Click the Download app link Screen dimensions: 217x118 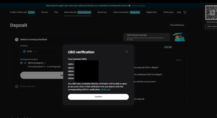pyautogui.click(x=138, y=6)
